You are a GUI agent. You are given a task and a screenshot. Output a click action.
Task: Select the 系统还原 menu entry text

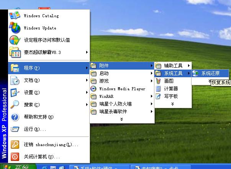click(x=210, y=73)
